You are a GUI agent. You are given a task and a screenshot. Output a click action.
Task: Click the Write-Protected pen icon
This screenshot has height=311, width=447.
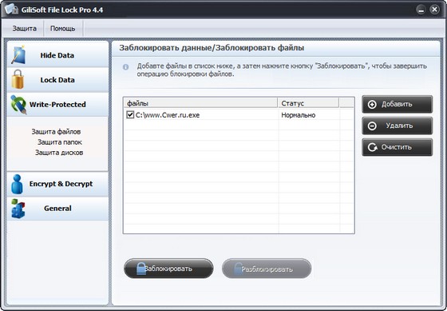click(19, 105)
